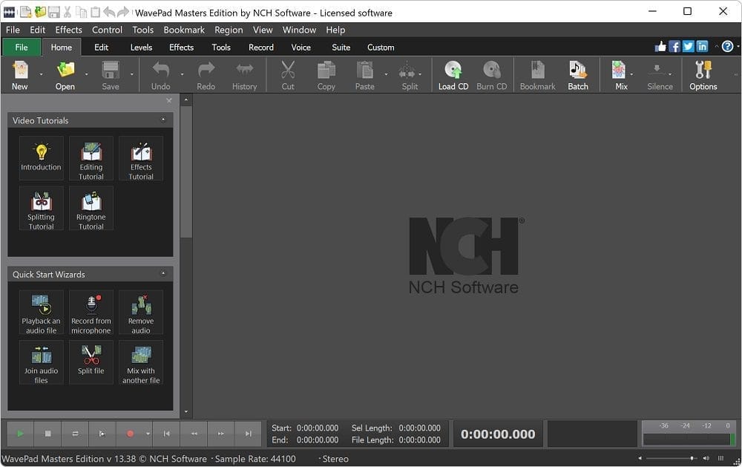This screenshot has width=742, height=467.
Task: Click the fast forward button
Action: [x=221, y=434]
